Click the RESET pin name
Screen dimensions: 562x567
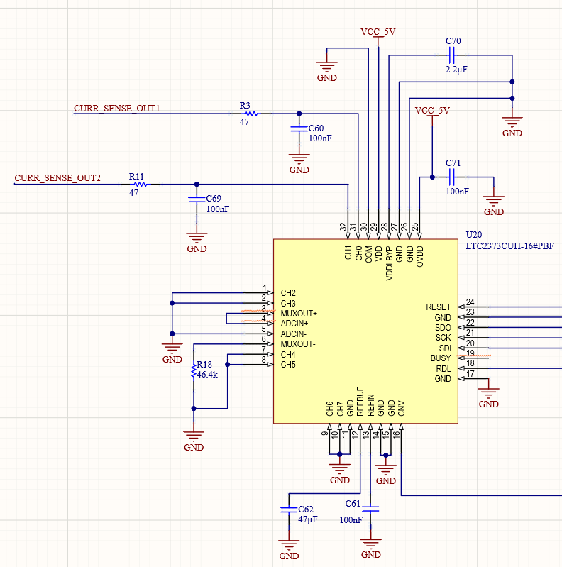click(x=439, y=307)
